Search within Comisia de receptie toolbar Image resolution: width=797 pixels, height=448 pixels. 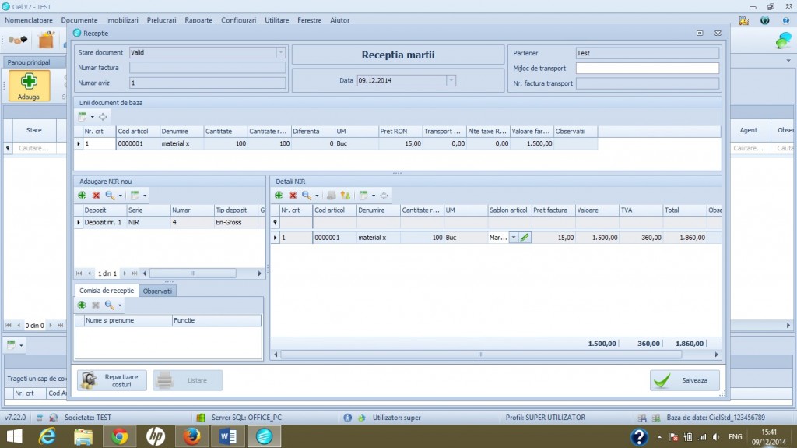click(109, 305)
